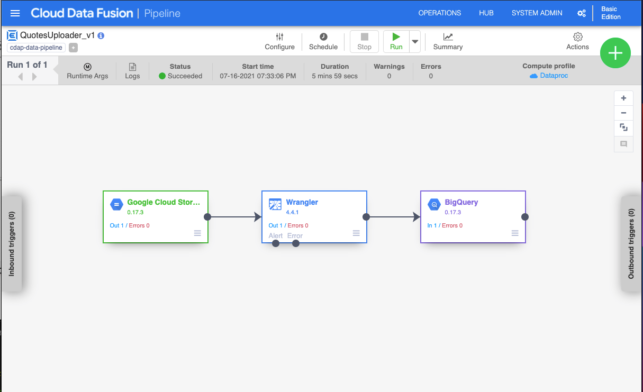The width and height of the screenshot is (643, 392).
Task: Zoom out on the pipeline canvas
Action: pos(623,113)
